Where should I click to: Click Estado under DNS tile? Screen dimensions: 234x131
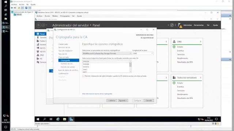click(180, 47)
